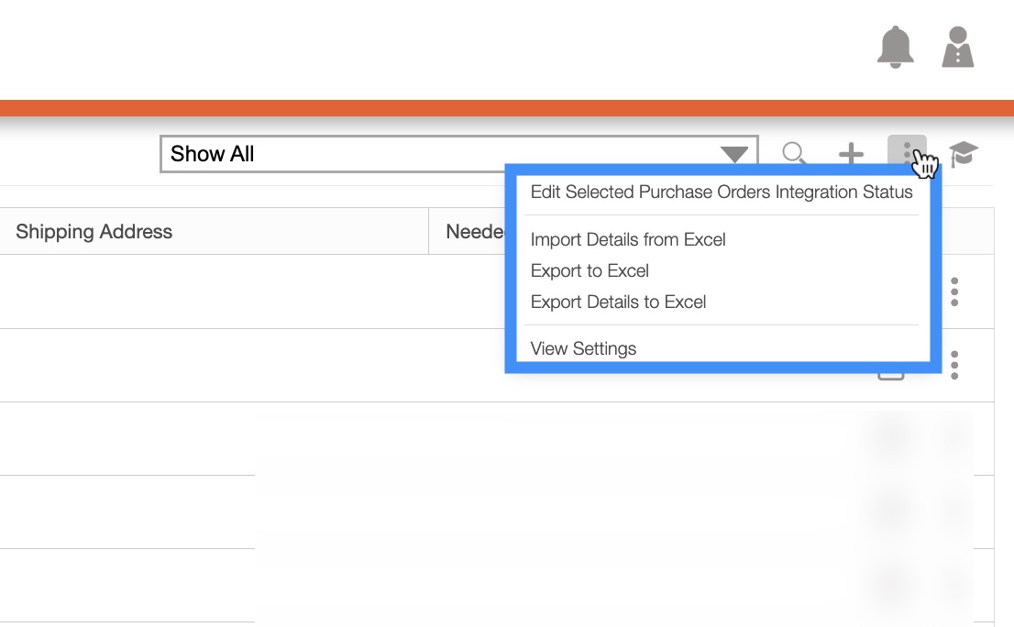Choose Import Details from Excel
Screen dimensions: 1014x627
click(628, 240)
